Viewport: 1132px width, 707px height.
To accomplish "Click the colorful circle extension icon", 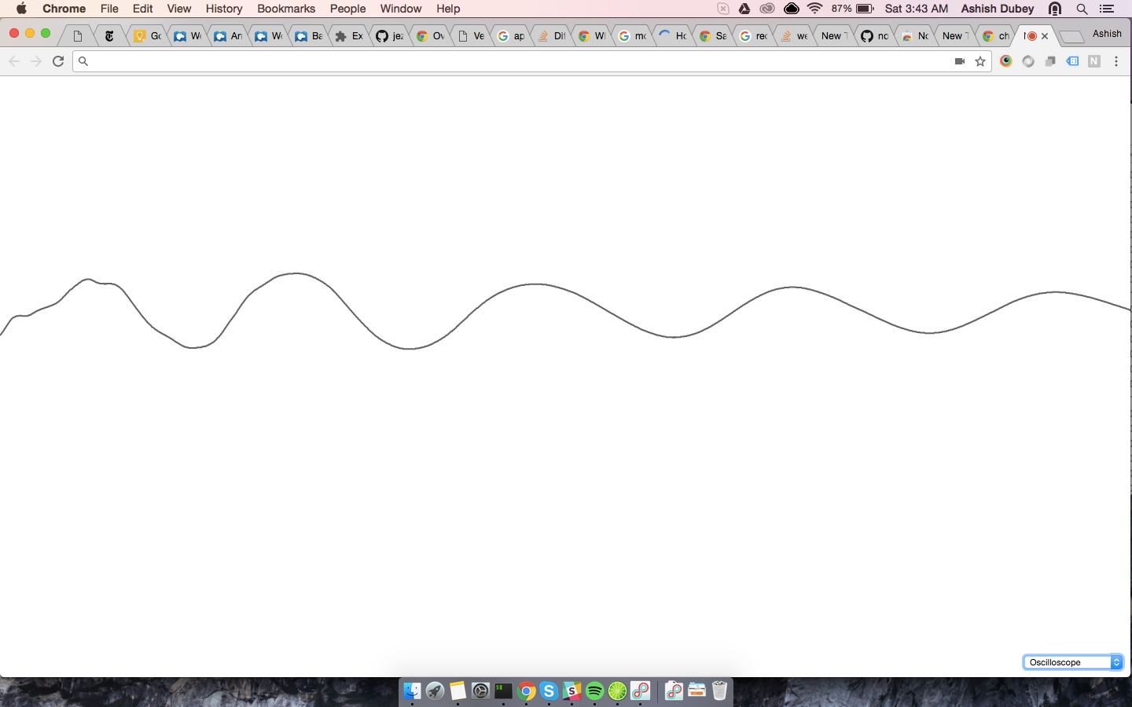I will [x=1006, y=61].
